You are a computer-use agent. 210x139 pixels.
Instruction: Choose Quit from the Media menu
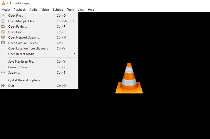(x=39, y=86)
